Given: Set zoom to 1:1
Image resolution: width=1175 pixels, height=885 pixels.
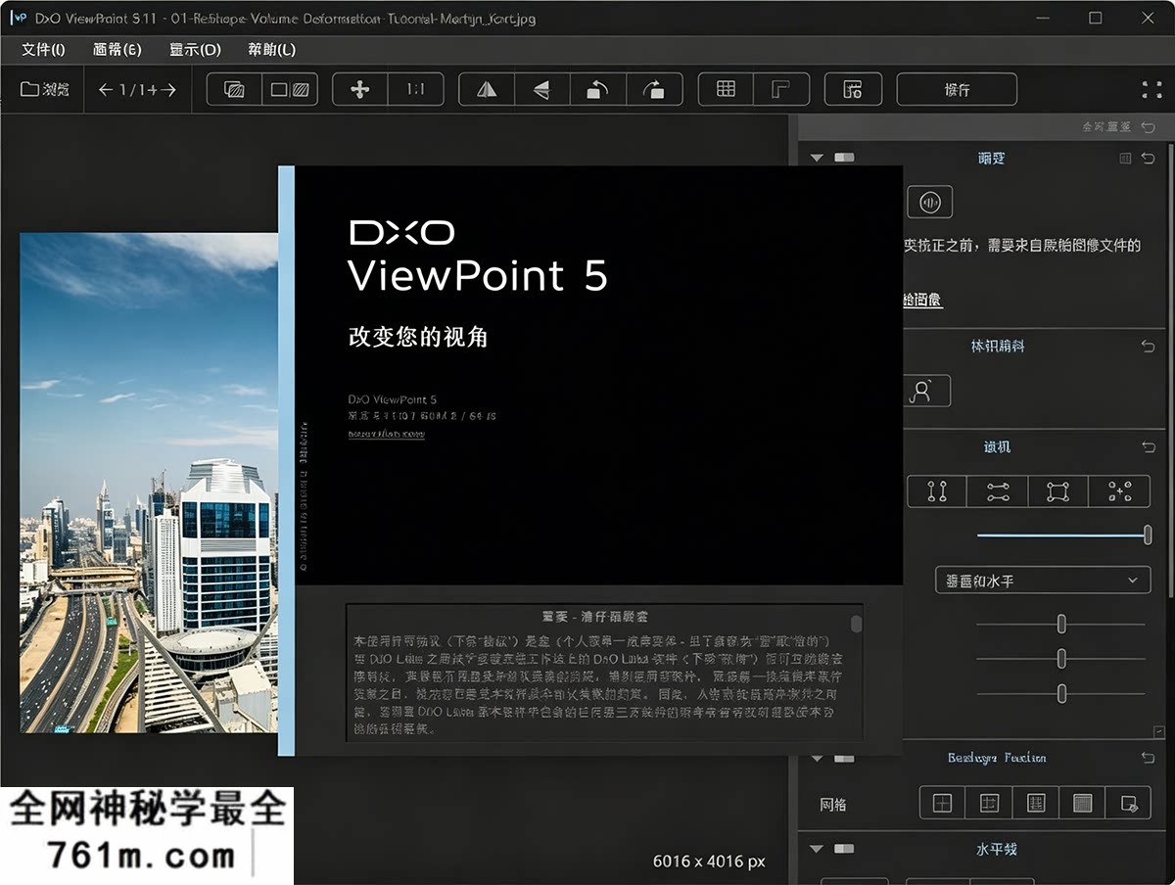Looking at the screenshot, I should point(416,89).
